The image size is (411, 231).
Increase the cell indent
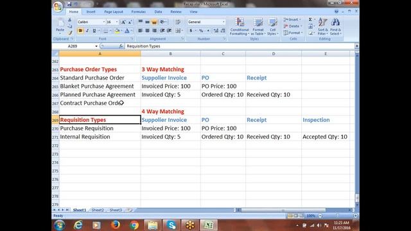click(x=169, y=31)
